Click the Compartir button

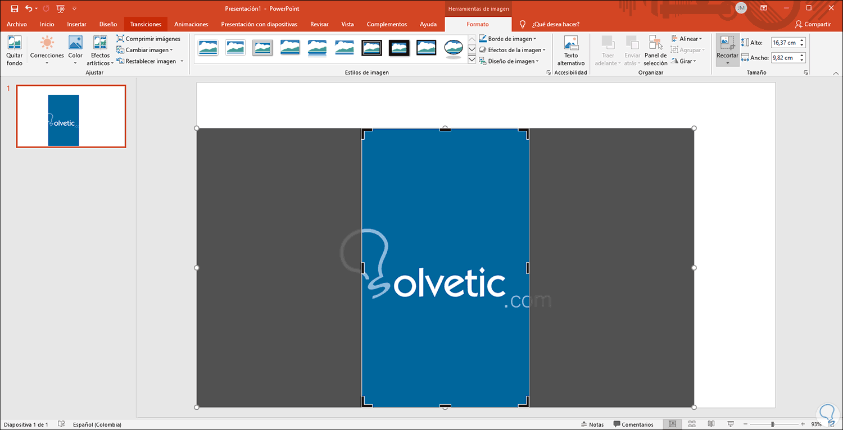tap(813, 24)
